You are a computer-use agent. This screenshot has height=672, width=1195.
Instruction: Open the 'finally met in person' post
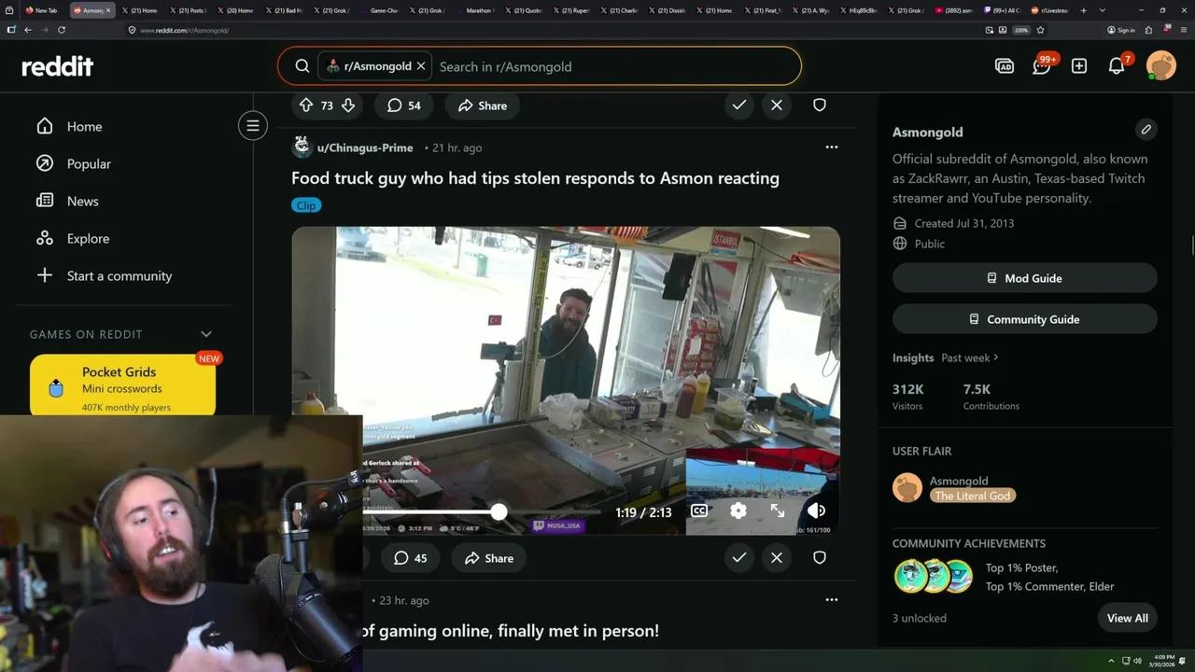[510, 631]
